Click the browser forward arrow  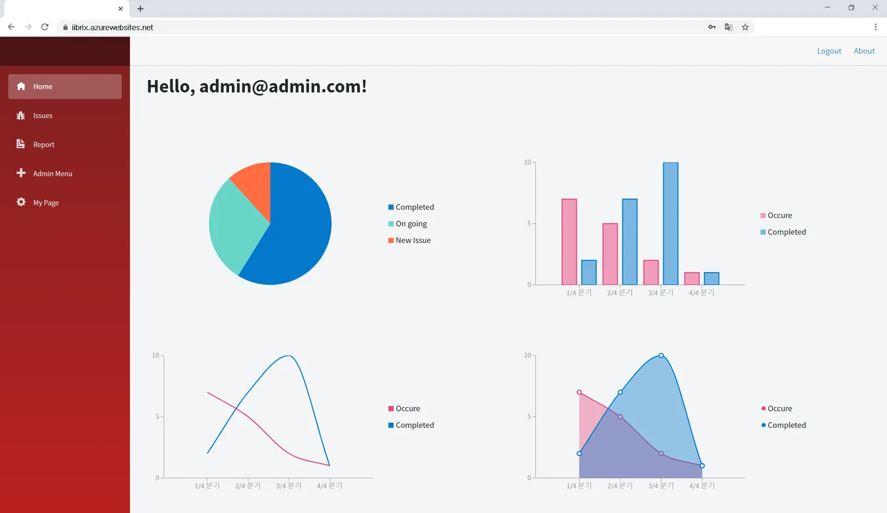[28, 27]
